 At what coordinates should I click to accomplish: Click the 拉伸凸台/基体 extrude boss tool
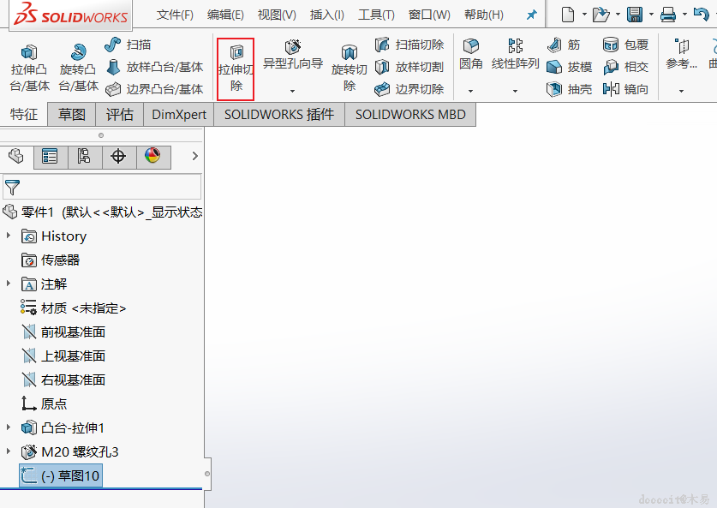[x=29, y=68]
